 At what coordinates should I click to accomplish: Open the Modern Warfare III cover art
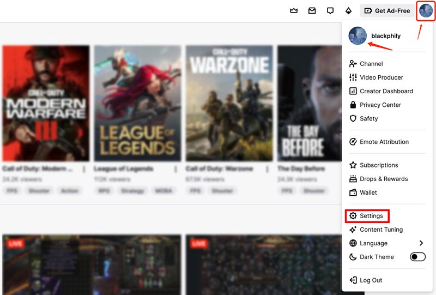(46, 103)
